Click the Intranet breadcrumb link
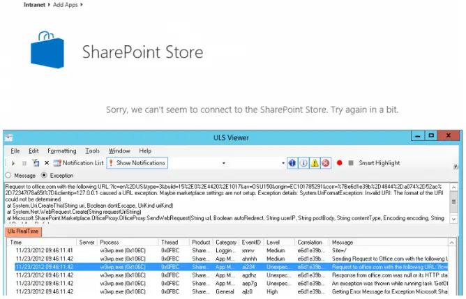Viewport: 466px width, 299px height. pos(34,5)
